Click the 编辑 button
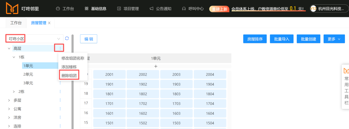This screenshot has width=349, height=129. [x=89, y=39]
